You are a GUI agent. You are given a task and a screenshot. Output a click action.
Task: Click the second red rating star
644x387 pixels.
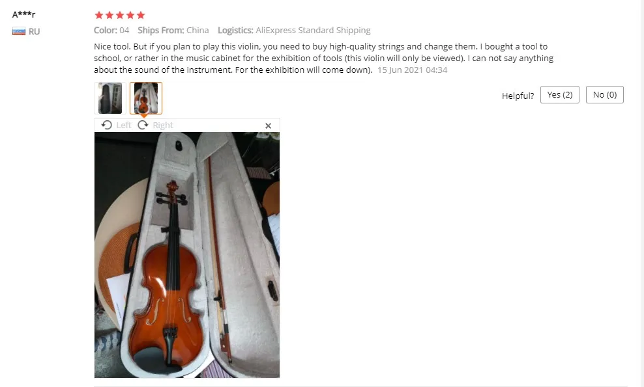110,15
